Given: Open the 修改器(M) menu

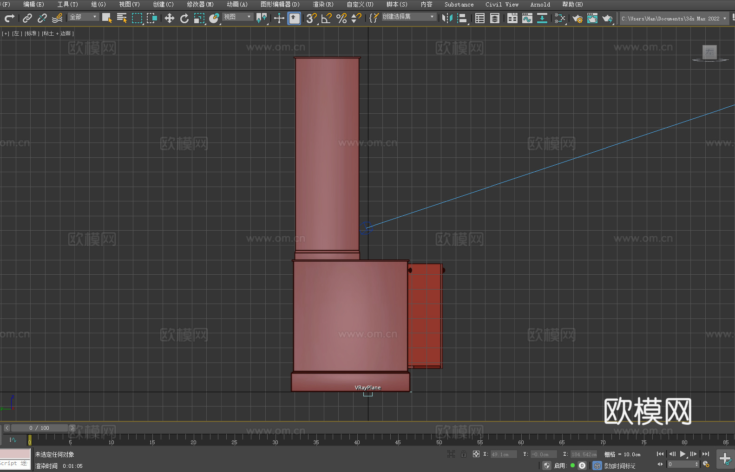Looking at the screenshot, I should pos(200,4).
